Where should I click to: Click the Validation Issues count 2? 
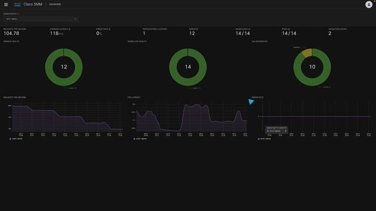coord(330,33)
